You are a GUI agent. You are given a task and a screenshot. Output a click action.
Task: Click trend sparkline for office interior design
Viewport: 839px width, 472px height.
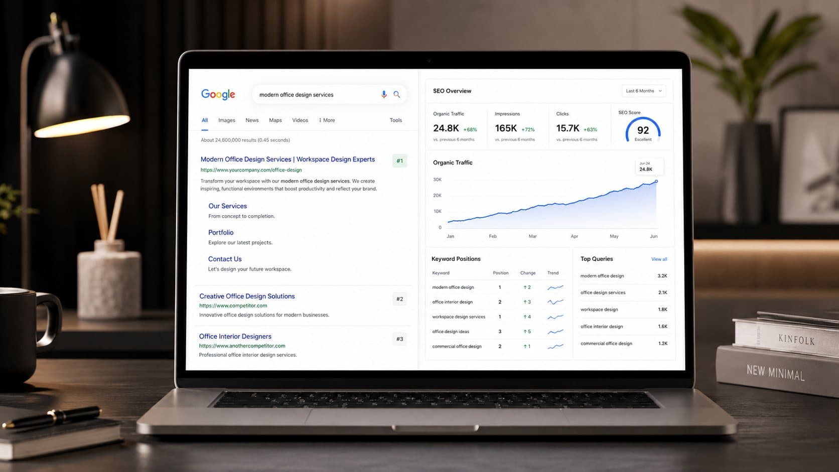pyautogui.click(x=555, y=302)
